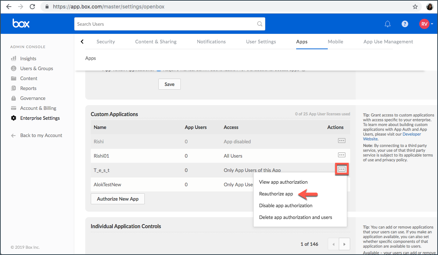Screen dimensions: 438x255
Task: Click the Account & Billing card icon
Action: pyautogui.click(x=13, y=108)
